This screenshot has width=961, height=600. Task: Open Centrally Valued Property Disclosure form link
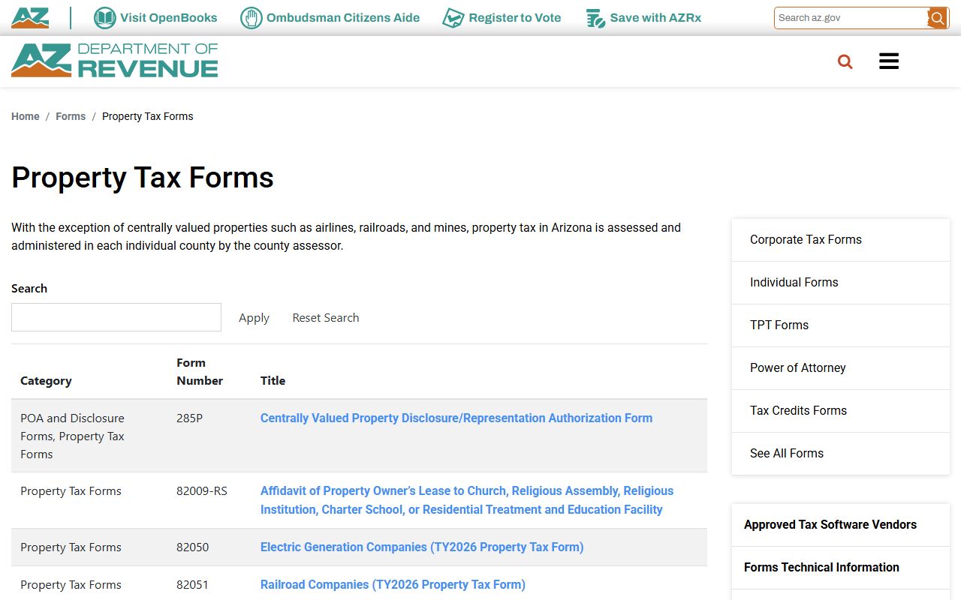(456, 418)
